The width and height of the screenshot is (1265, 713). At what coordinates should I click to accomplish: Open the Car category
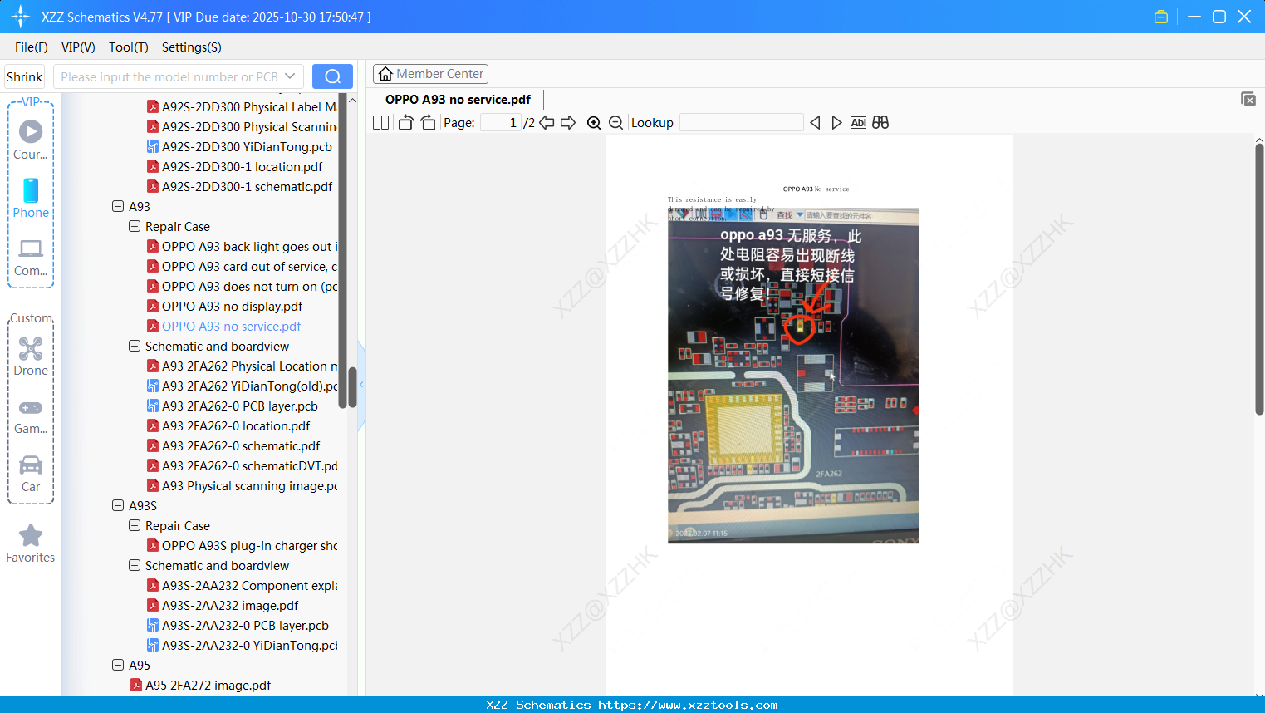coord(31,472)
